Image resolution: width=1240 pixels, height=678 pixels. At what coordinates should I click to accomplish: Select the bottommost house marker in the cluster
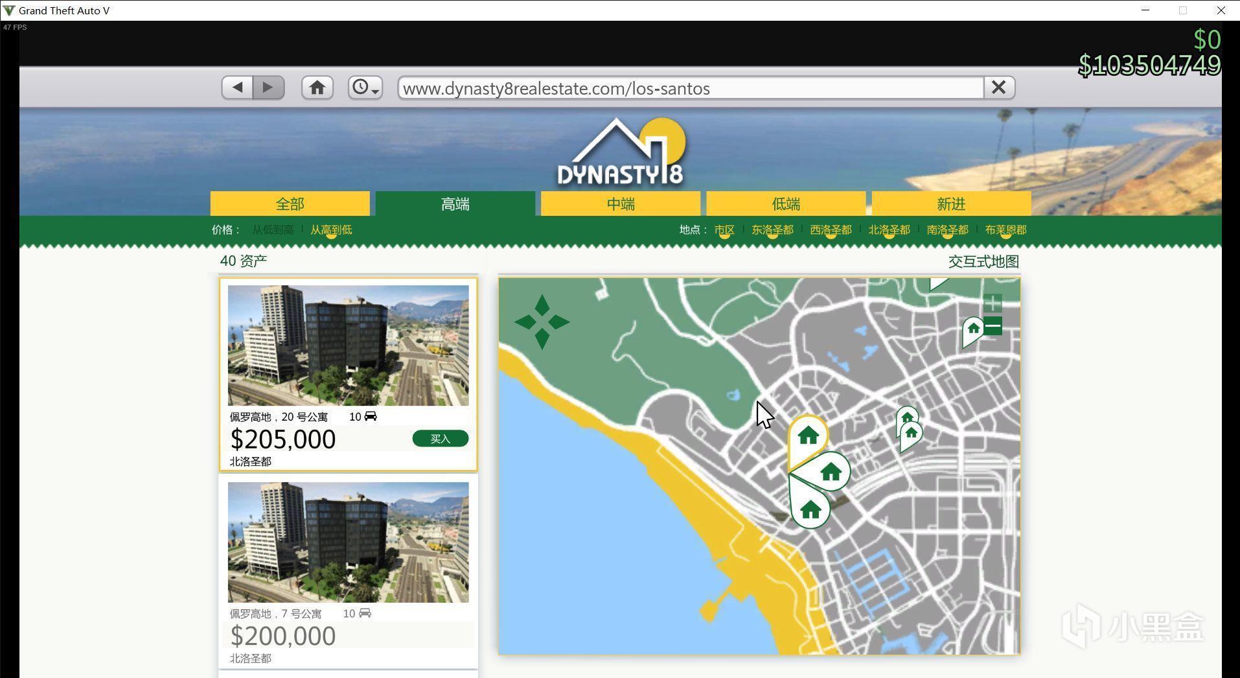pyautogui.click(x=810, y=509)
